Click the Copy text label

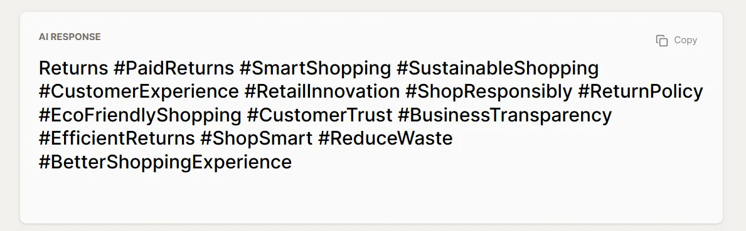[686, 40]
